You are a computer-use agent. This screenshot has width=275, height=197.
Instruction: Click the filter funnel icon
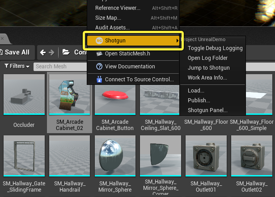[x=7, y=66]
